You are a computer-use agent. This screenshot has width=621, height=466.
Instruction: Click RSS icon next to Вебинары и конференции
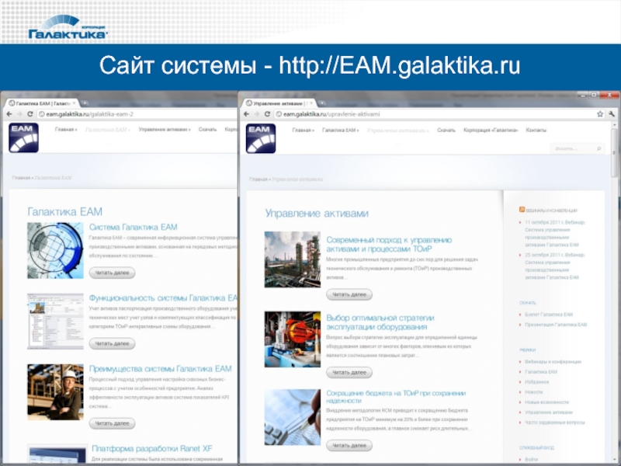tap(522, 210)
